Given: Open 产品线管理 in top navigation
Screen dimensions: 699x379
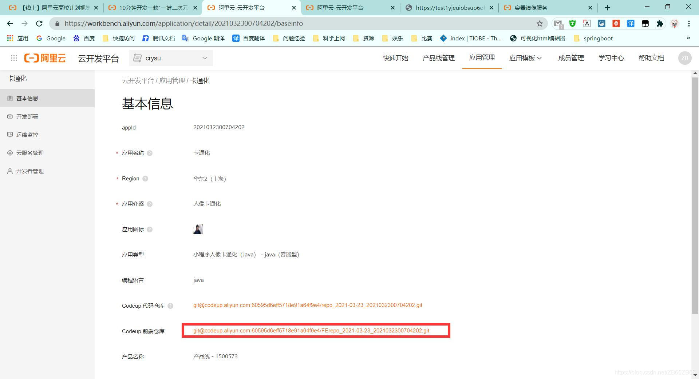Looking at the screenshot, I should 439,58.
